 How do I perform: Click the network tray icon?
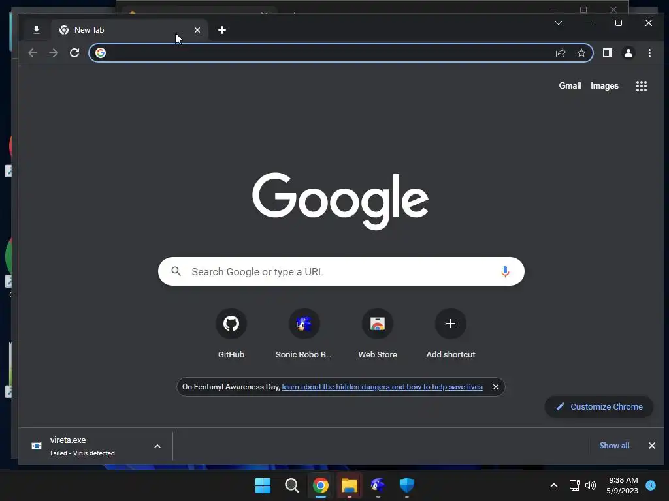575,485
